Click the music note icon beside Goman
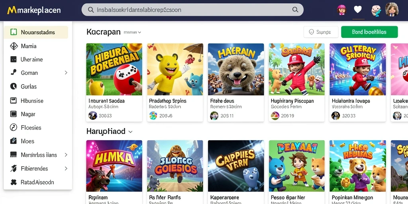Screen dimensions: 408x204 [13, 73]
